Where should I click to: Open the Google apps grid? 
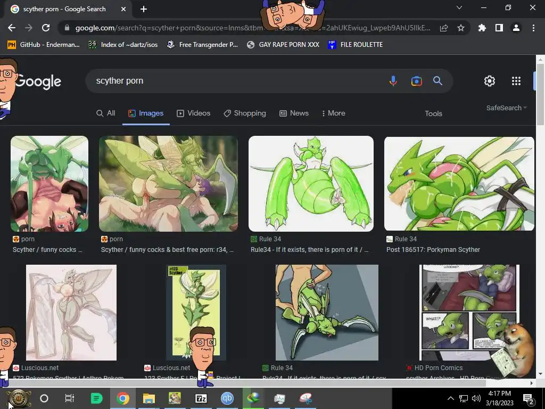pyautogui.click(x=516, y=81)
